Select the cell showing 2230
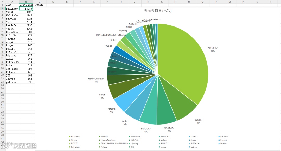The width and height of the screenshot is (281, 151). pyautogui.click(x=26, y=25)
